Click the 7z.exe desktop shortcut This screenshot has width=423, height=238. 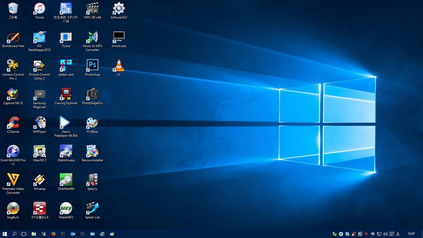66,40
